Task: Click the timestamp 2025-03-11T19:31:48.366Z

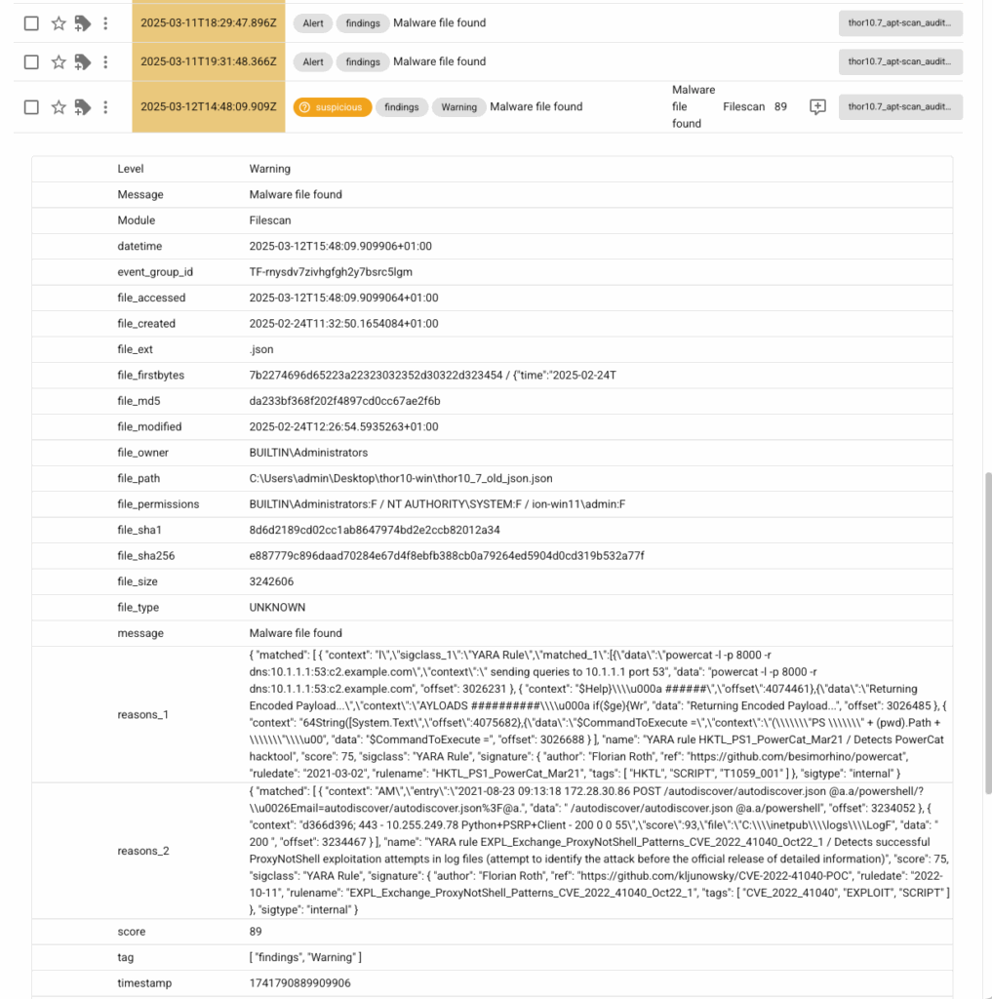Action: pyautogui.click(x=209, y=61)
